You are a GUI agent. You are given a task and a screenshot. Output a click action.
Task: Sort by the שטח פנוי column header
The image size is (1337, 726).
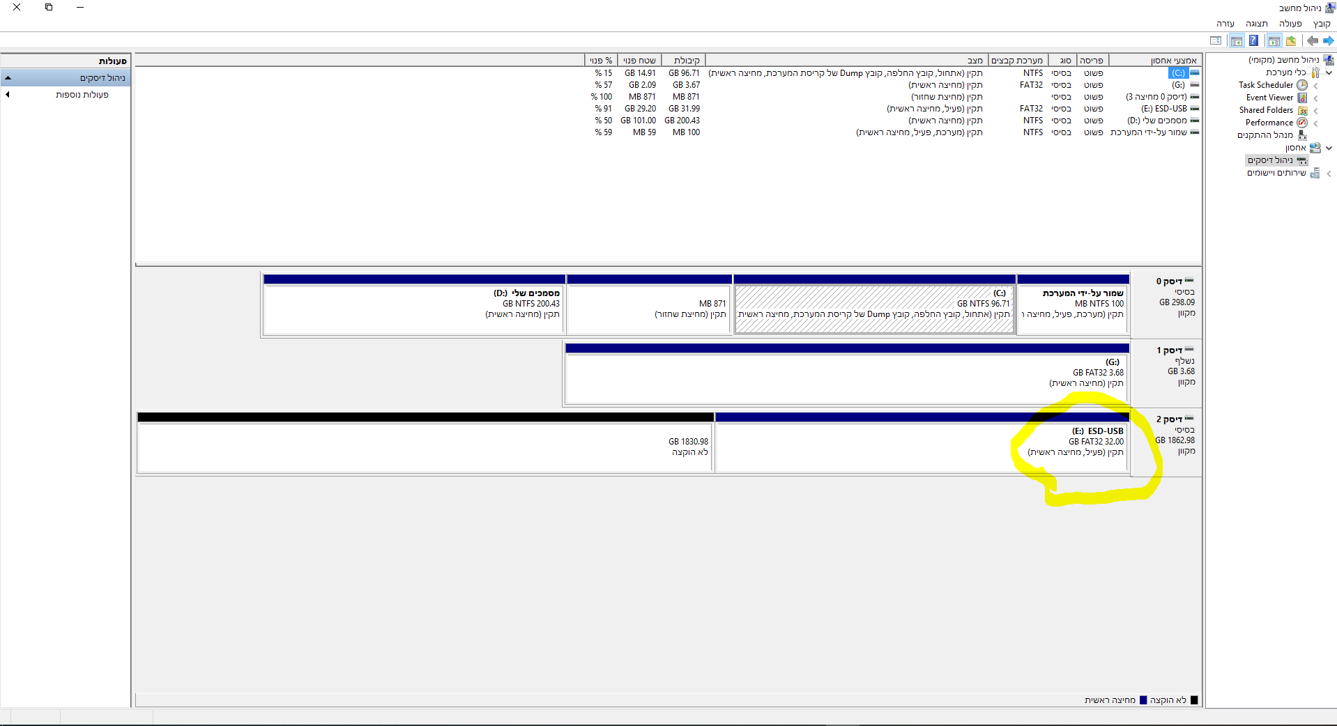[639, 61]
